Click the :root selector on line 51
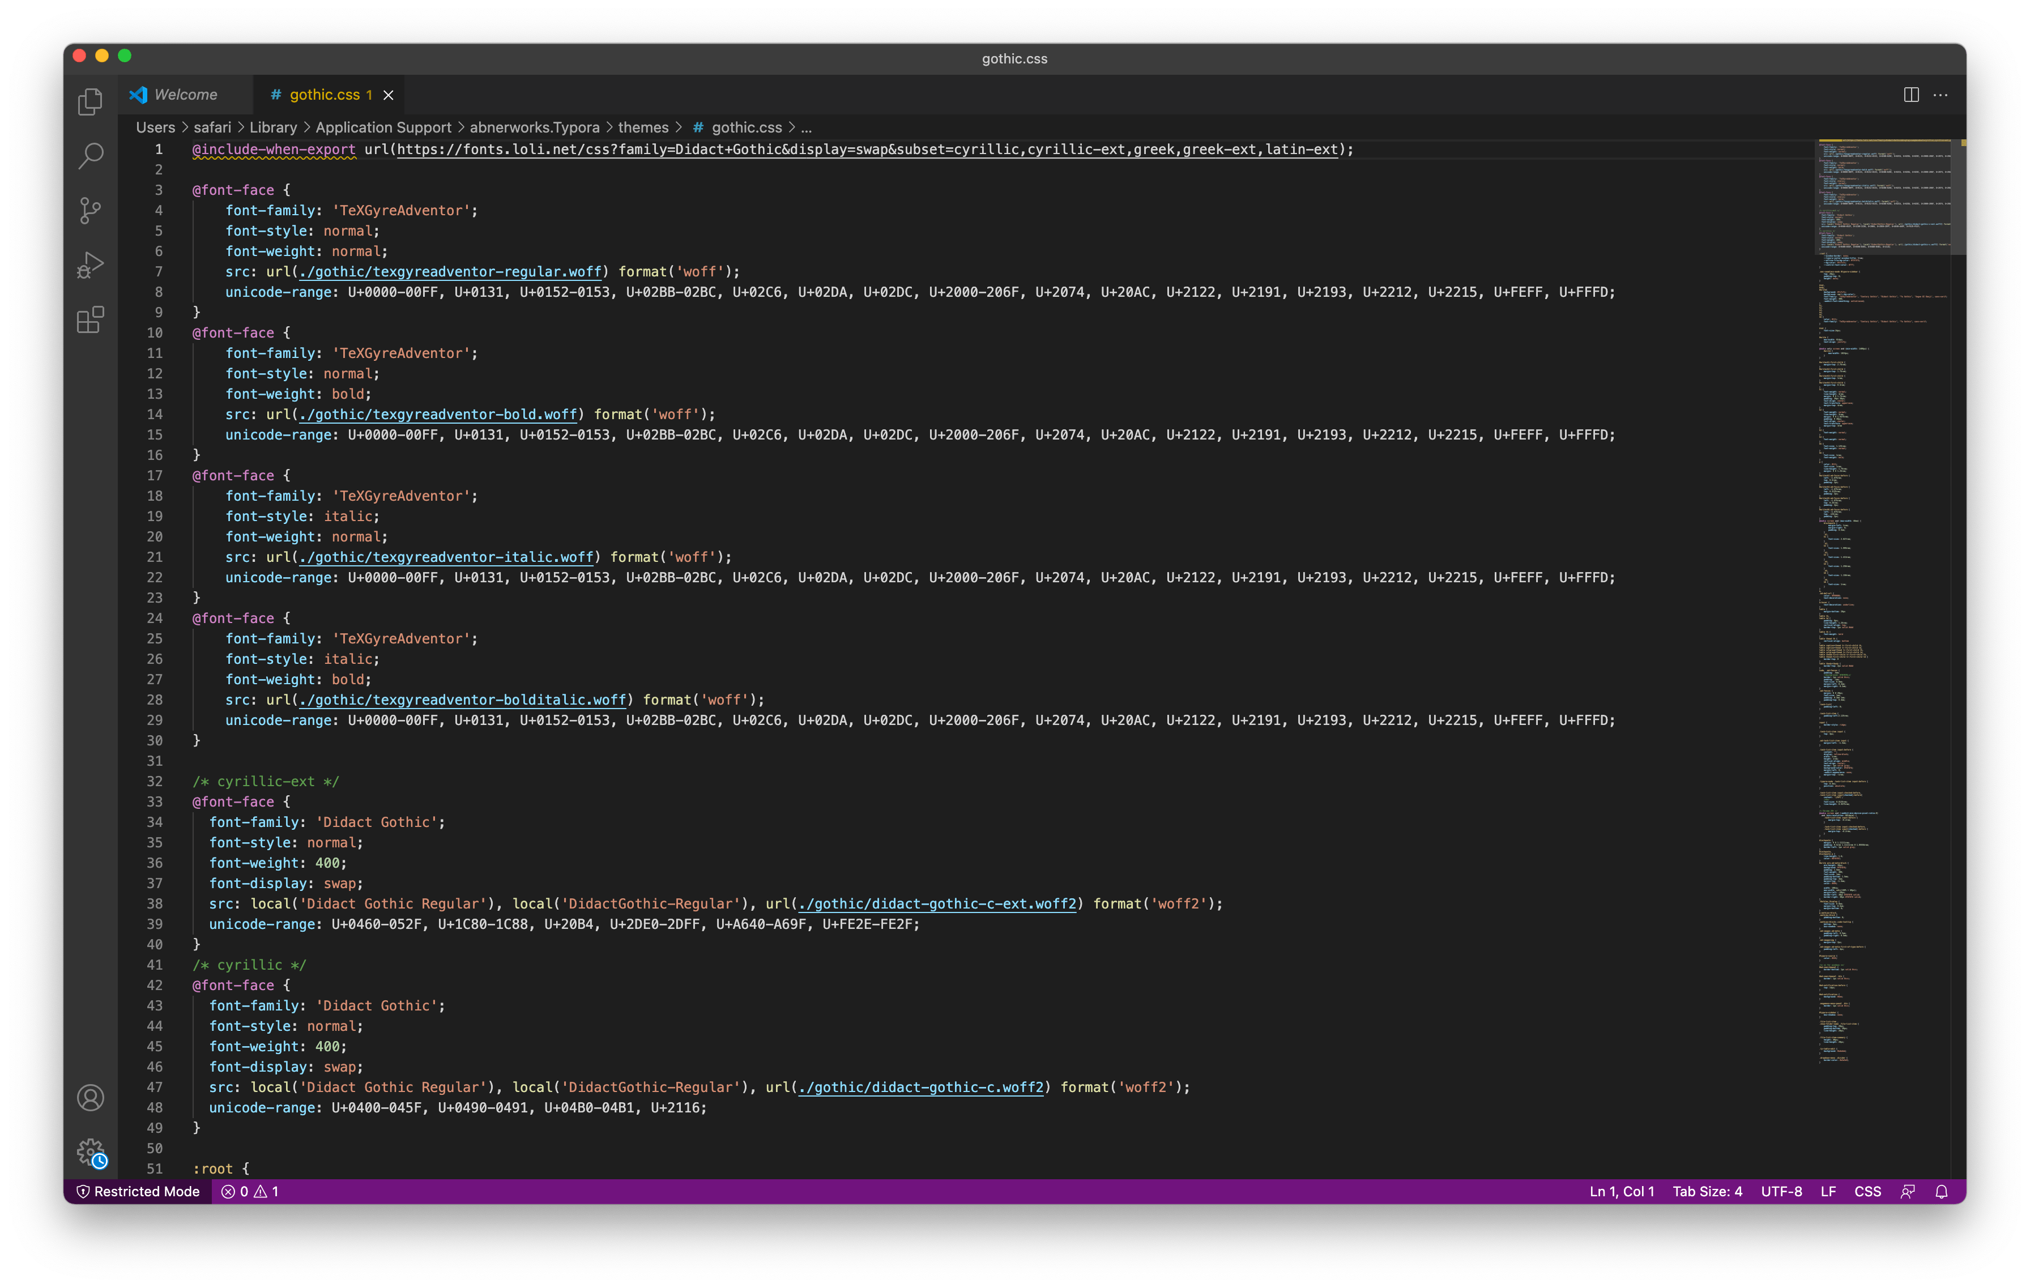2030x1288 pixels. pyautogui.click(x=212, y=1168)
